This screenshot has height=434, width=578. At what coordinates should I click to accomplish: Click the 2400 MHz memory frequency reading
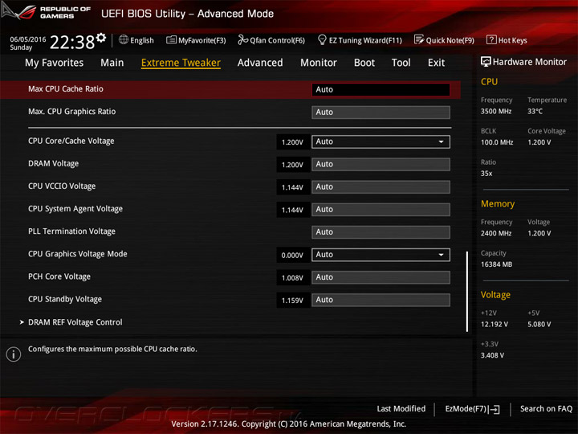(x=496, y=233)
